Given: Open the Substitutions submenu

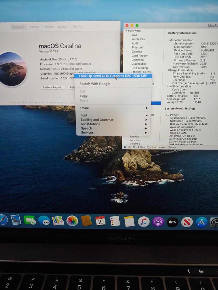Looking at the screenshot, I should pos(113,124).
